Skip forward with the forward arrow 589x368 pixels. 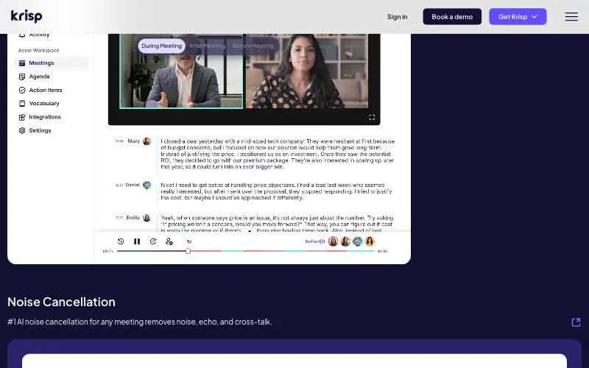pyautogui.click(x=153, y=241)
